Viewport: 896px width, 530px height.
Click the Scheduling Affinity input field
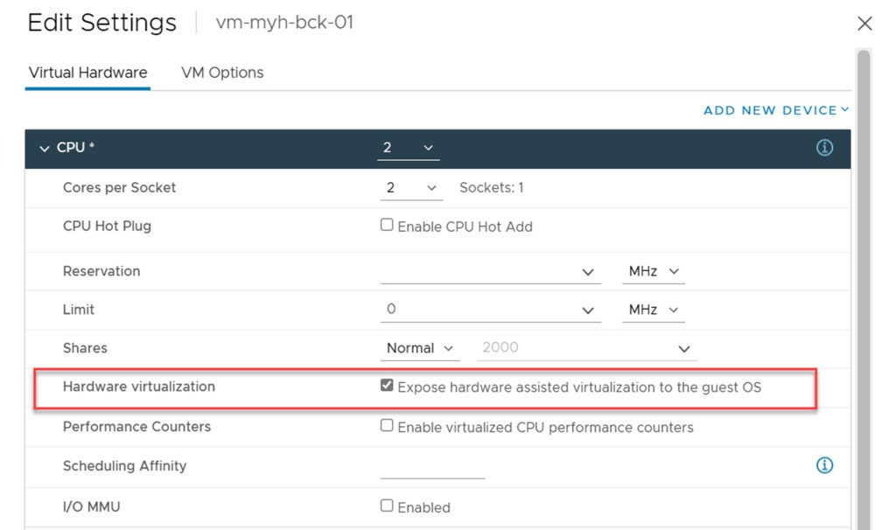click(x=432, y=467)
